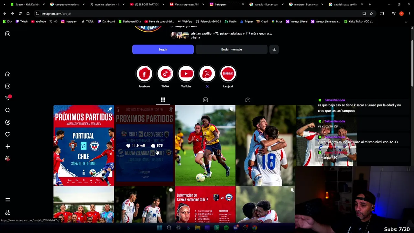Open Reels from the left sidebar

coord(8,86)
